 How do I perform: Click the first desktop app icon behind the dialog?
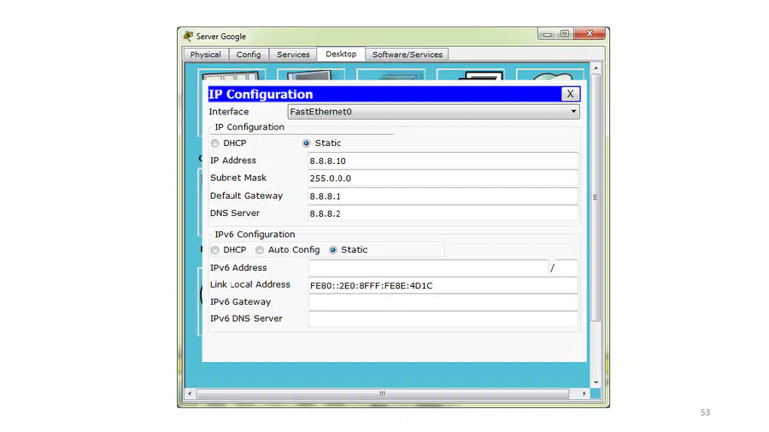click(232, 75)
